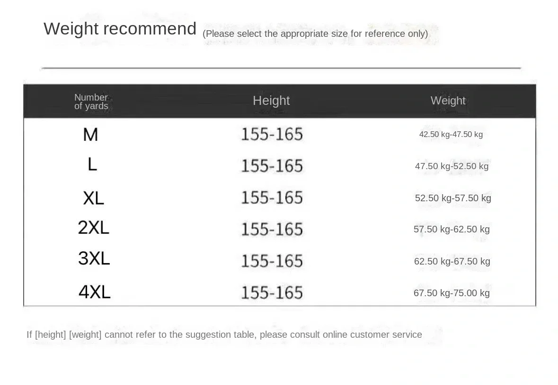Click the Weight recommend heading
The width and height of the screenshot is (558, 385).
pyautogui.click(x=120, y=29)
